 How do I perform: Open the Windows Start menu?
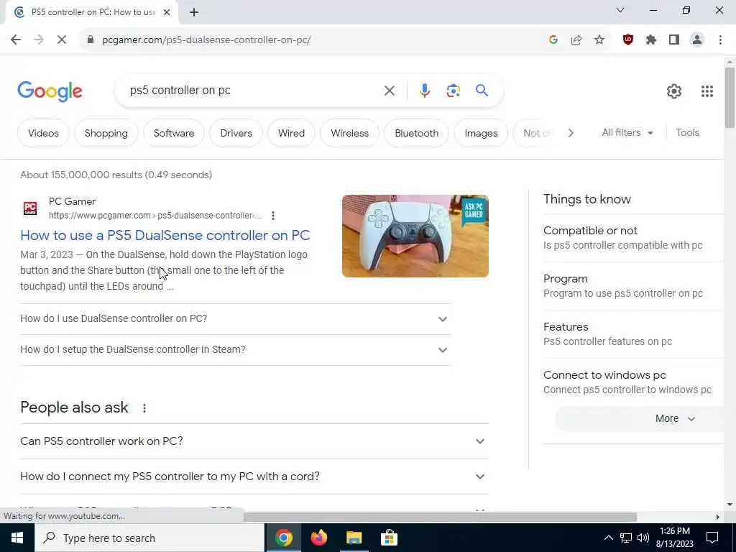17,538
